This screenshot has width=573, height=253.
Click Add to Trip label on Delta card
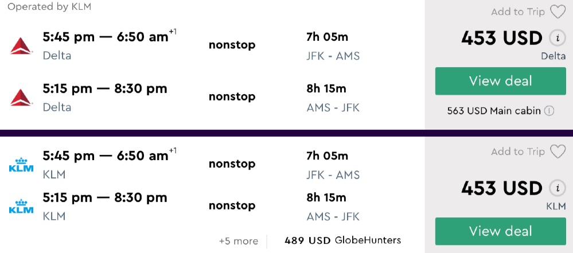coord(517,12)
